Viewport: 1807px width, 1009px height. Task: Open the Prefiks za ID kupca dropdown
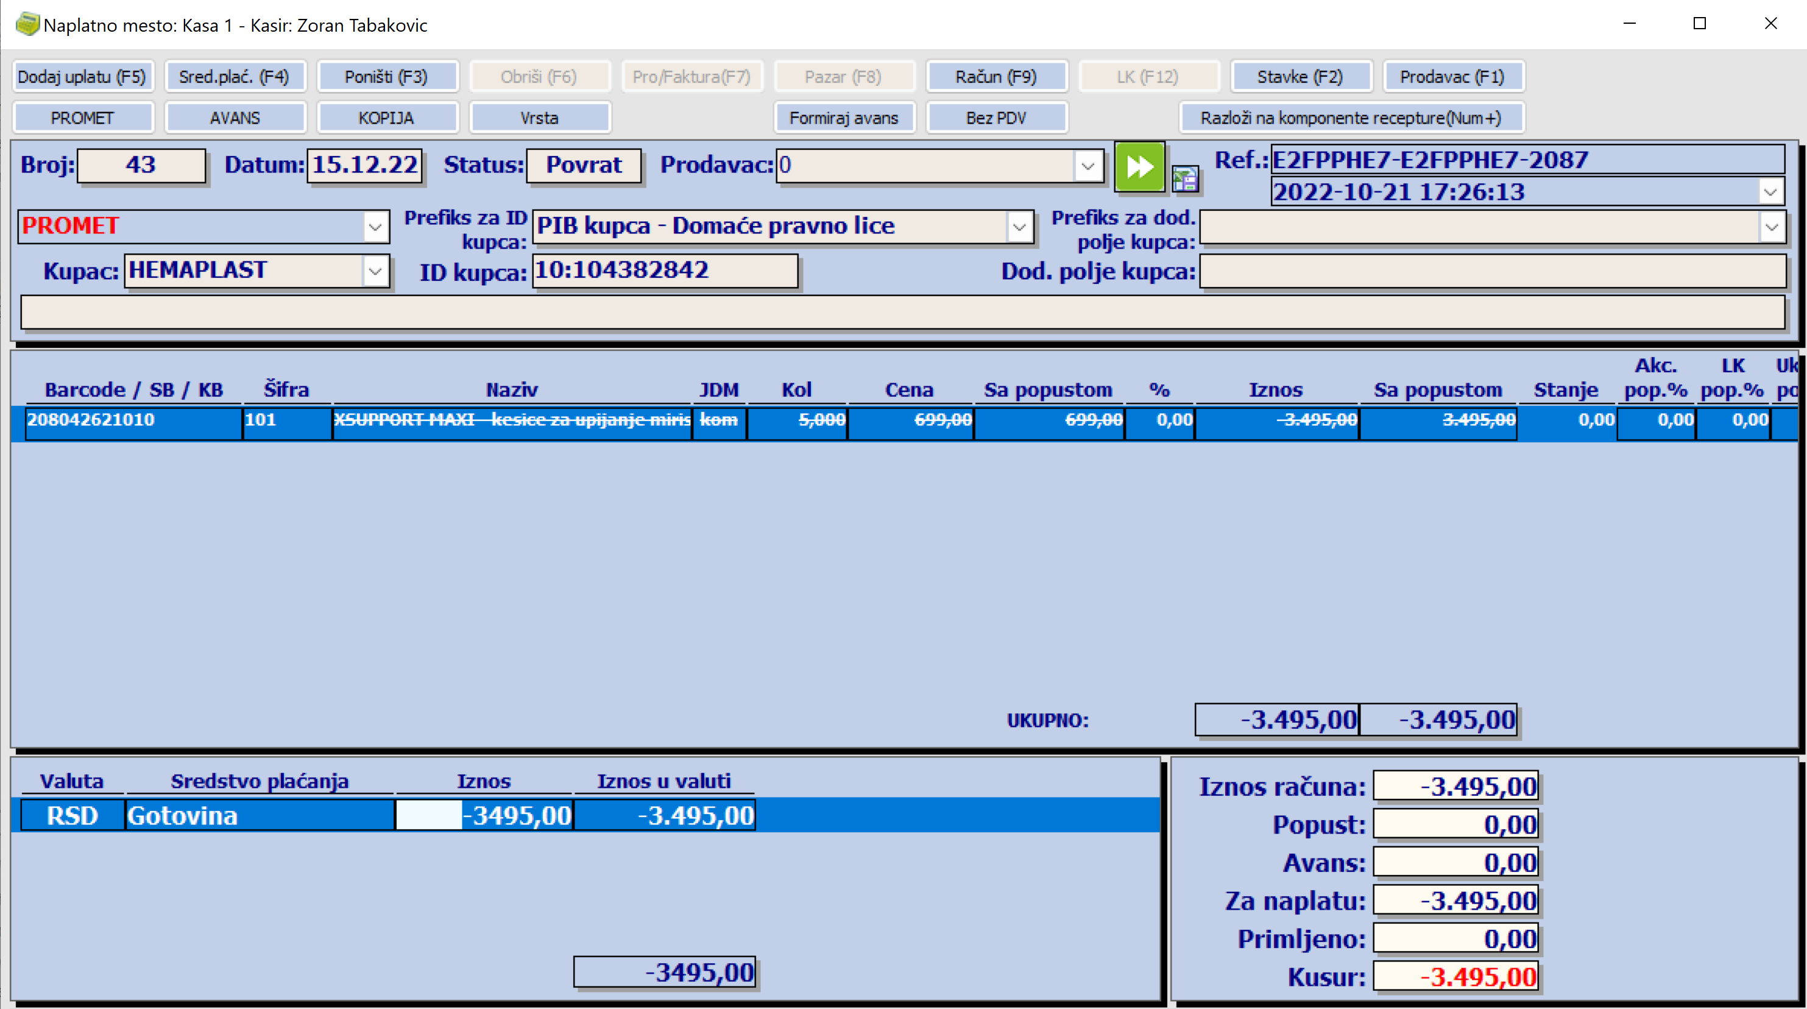1019,227
